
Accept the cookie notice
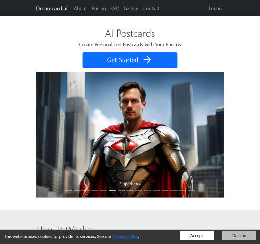(197, 235)
